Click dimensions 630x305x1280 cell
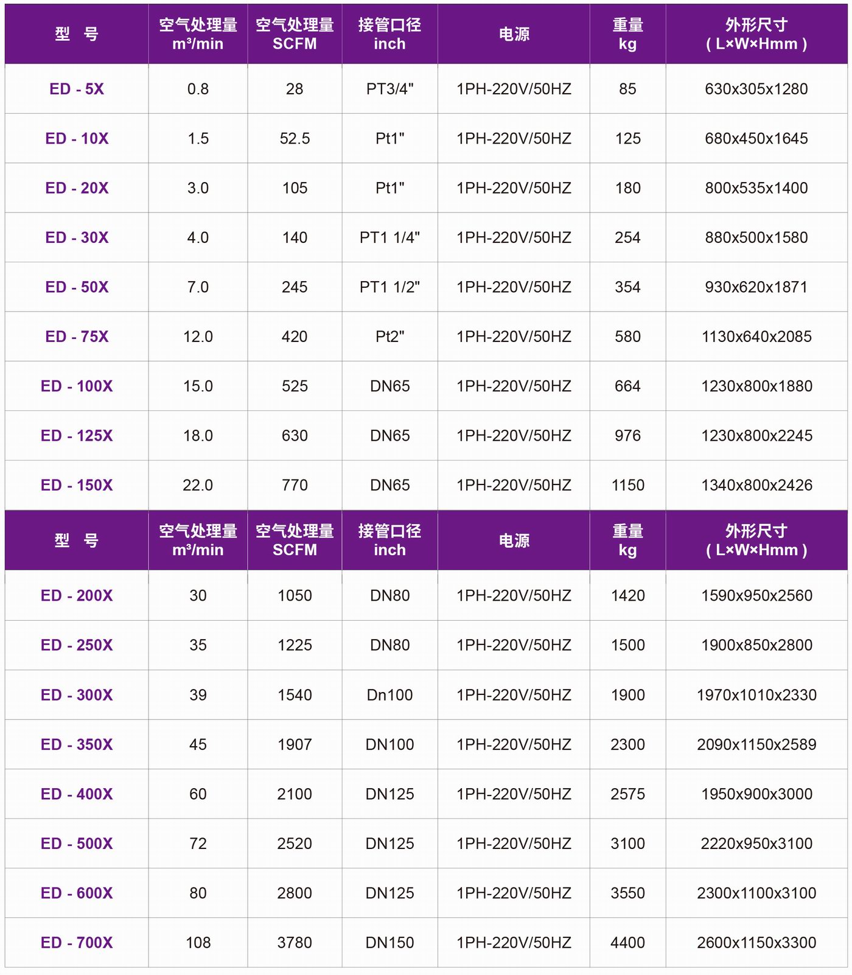Screen dimensions: 852x975 (756, 89)
